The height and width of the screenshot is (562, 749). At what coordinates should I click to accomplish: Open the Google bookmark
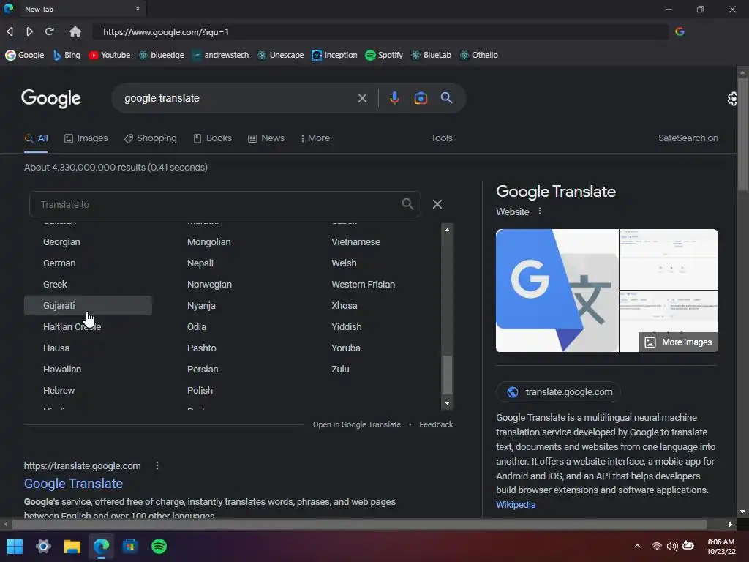(x=25, y=55)
